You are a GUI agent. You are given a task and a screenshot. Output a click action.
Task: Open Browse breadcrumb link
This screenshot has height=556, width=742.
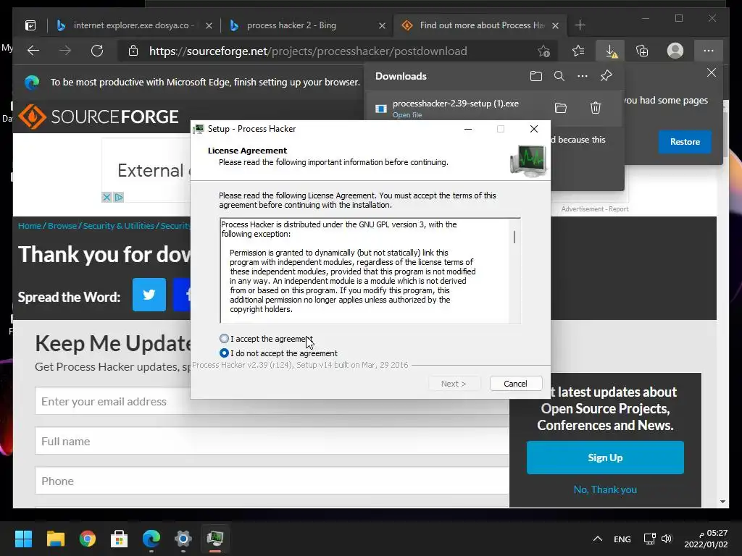click(62, 226)
